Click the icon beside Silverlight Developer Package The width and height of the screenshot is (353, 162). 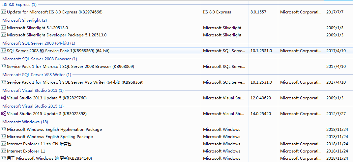pyautogui.click(x=3, y=35)
